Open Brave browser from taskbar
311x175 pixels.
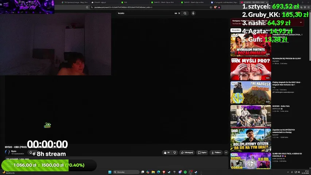coord(164,172)
